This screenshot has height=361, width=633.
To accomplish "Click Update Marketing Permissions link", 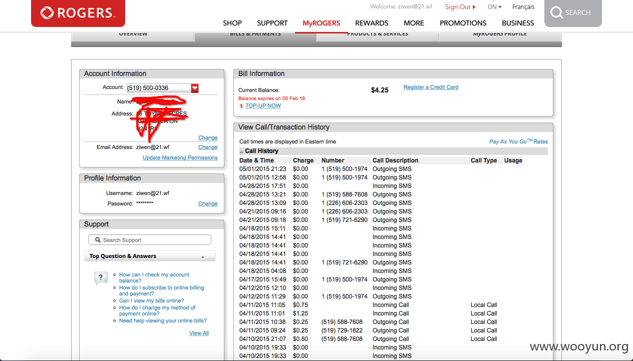I will tap(180, 158).
